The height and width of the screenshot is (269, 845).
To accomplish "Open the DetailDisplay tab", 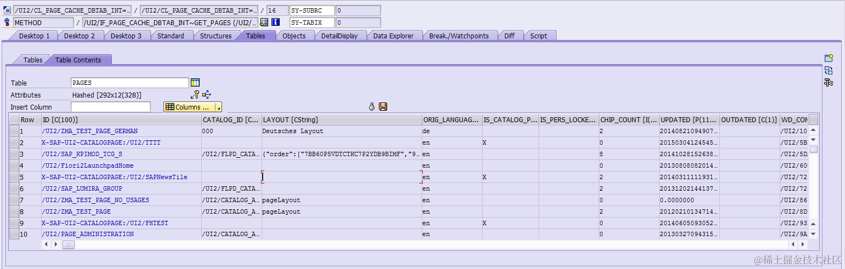I will tap(339, 36).
